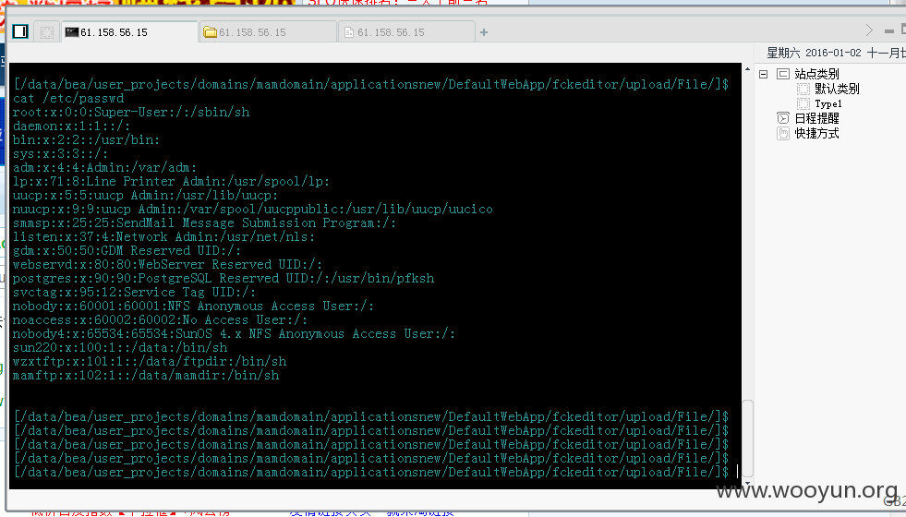Screen dimensions: 906x517
Task: Click the tab strip right arrow
Action: coord(869,30)
